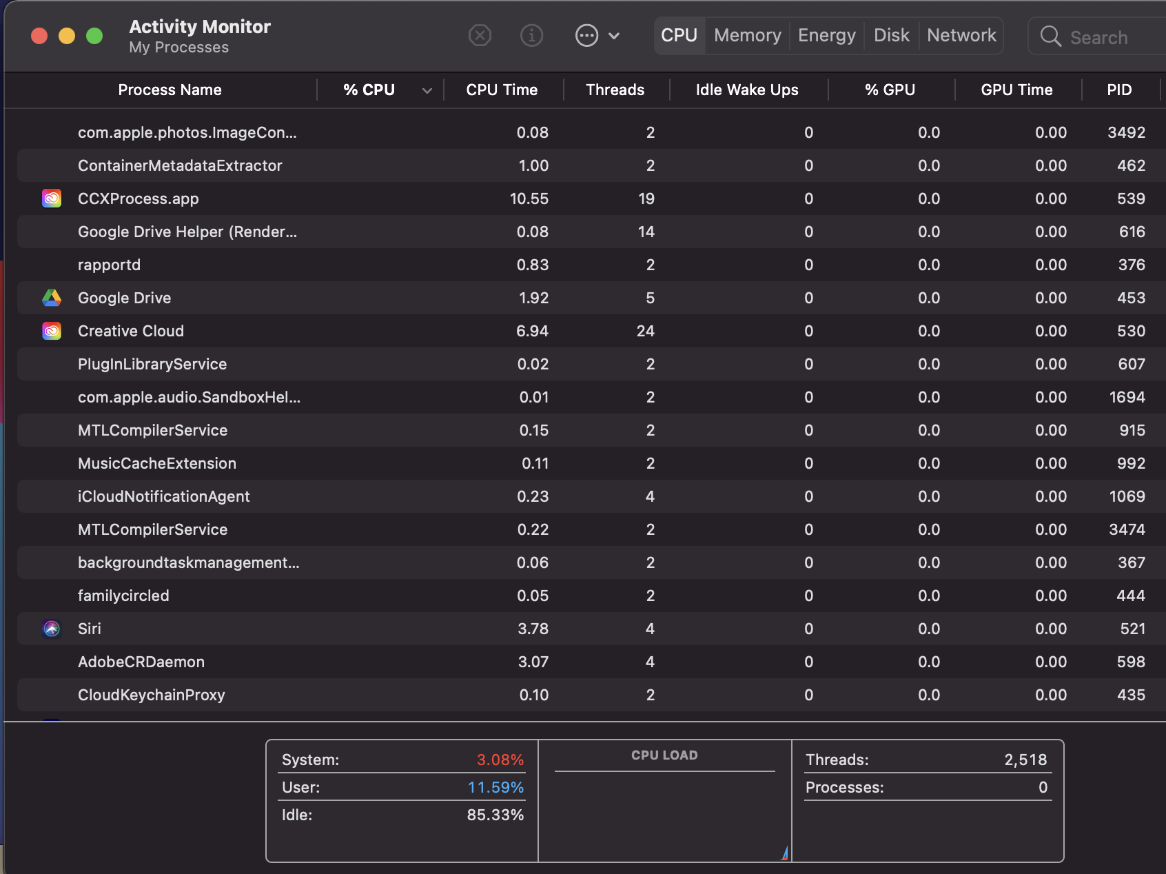Click PID value 1694
This screenshot has width=1166, height=874.
(1127, 397)
